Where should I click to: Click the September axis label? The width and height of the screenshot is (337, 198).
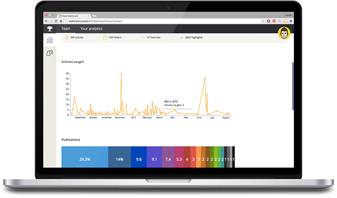(x=80, y=117)
